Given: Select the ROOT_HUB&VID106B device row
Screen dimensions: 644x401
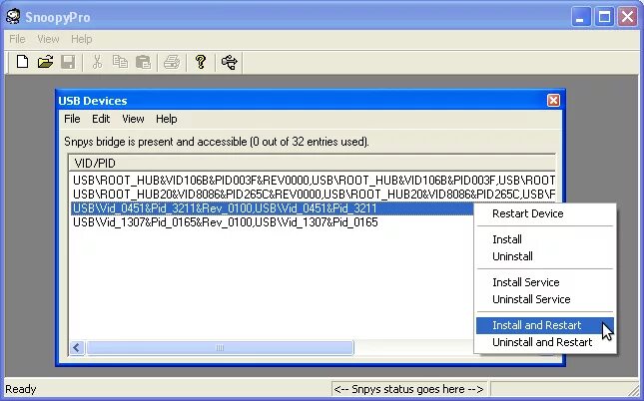Looking at the screenshot, I should (313, 181).
